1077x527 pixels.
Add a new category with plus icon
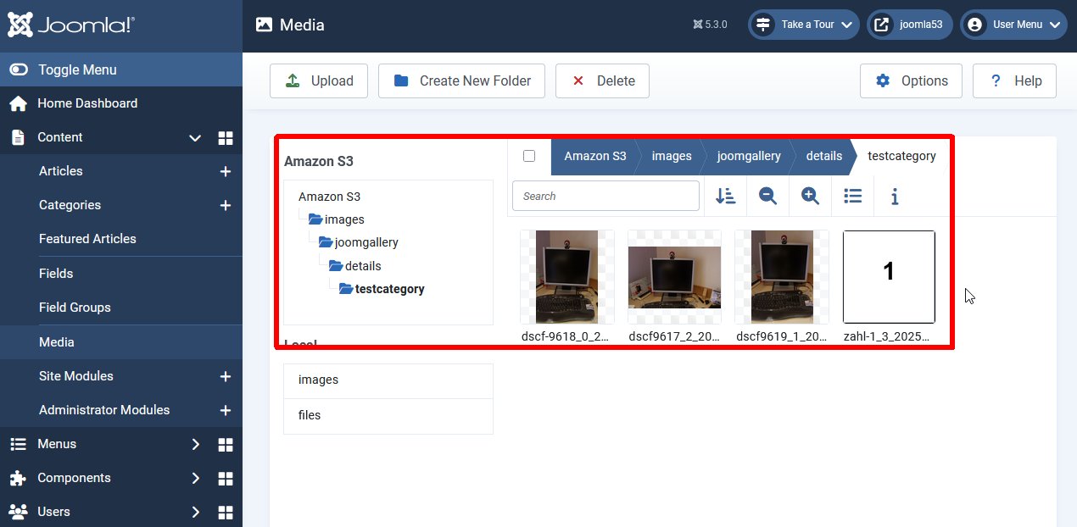click(226, 205)
